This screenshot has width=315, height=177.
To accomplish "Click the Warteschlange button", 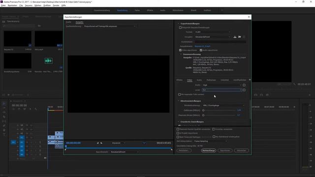I will pyautogui.click(x=209, y=150).
